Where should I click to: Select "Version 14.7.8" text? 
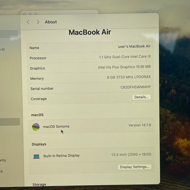(140, 125)
